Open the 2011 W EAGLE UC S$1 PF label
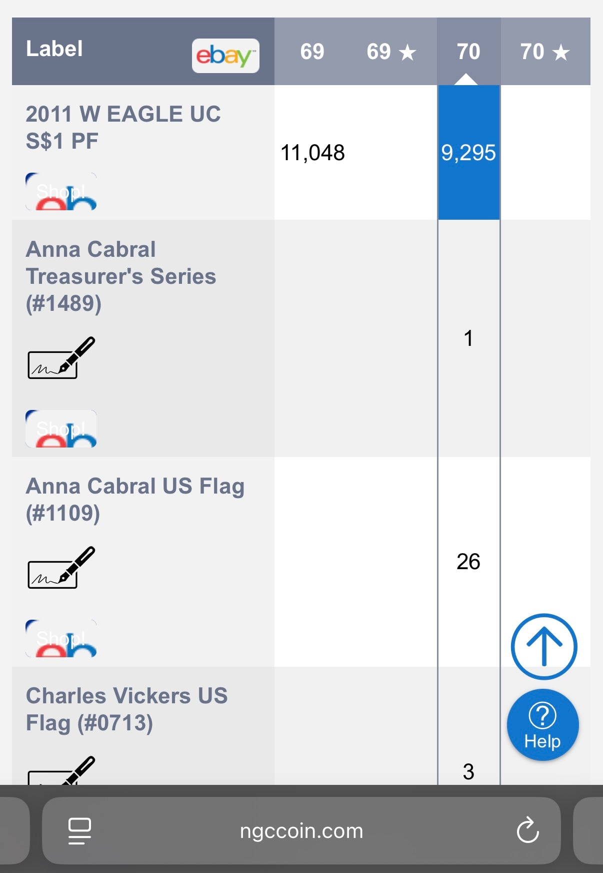The height and width of the screenshot is (873, 603). pos(123,127)
